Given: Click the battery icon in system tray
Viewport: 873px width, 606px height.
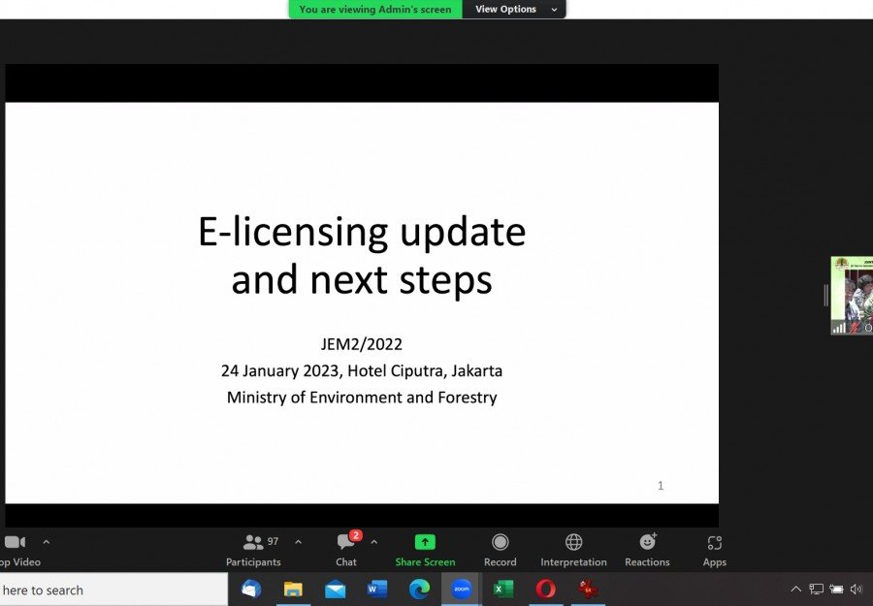Looking at the screenshot, I should (836, 589).
